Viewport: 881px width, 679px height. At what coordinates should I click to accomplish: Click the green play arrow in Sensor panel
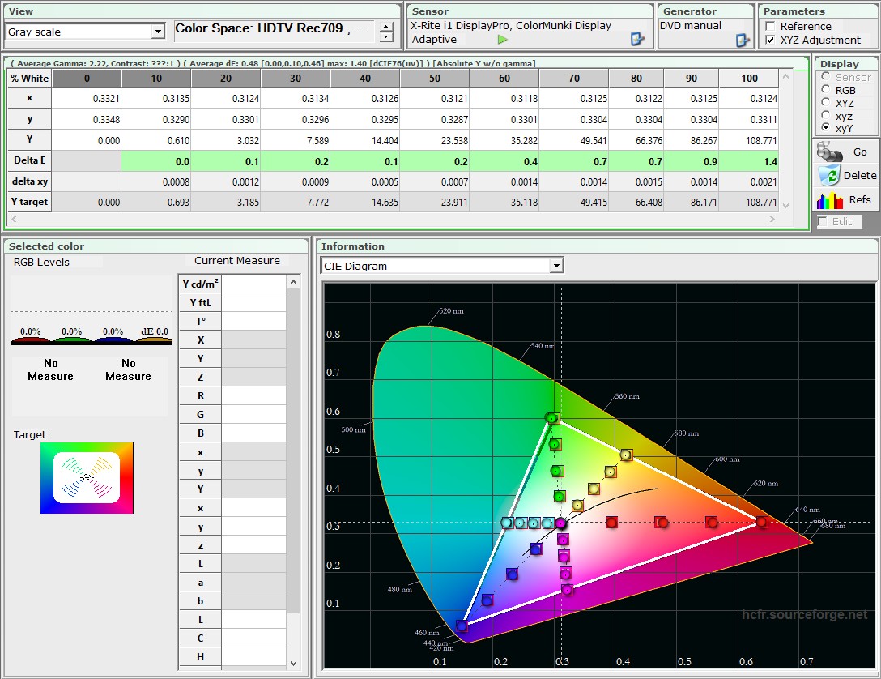[502, 39]
